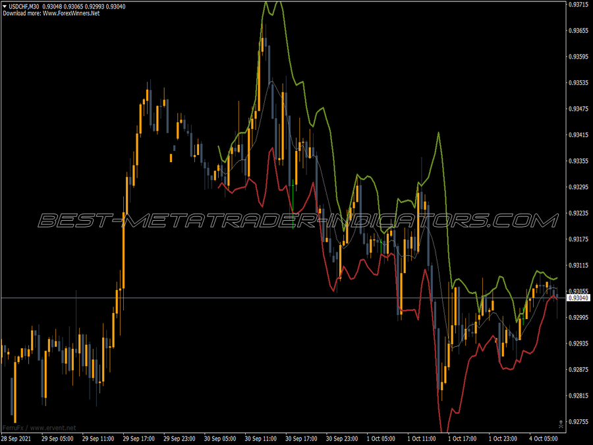
Task: Click the '1 Oct 05:00' time axis label
Action: (x=381, y=439)
